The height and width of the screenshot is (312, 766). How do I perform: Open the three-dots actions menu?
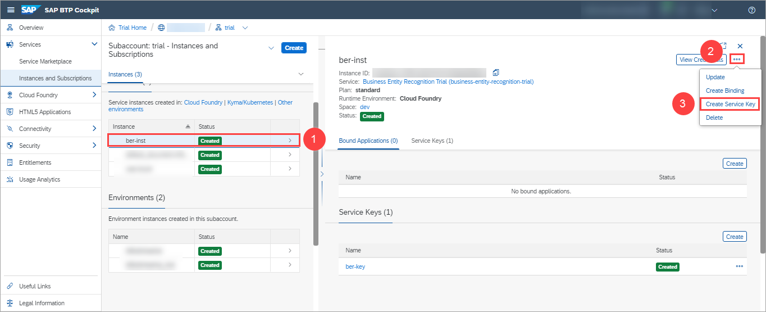[737, 59]
